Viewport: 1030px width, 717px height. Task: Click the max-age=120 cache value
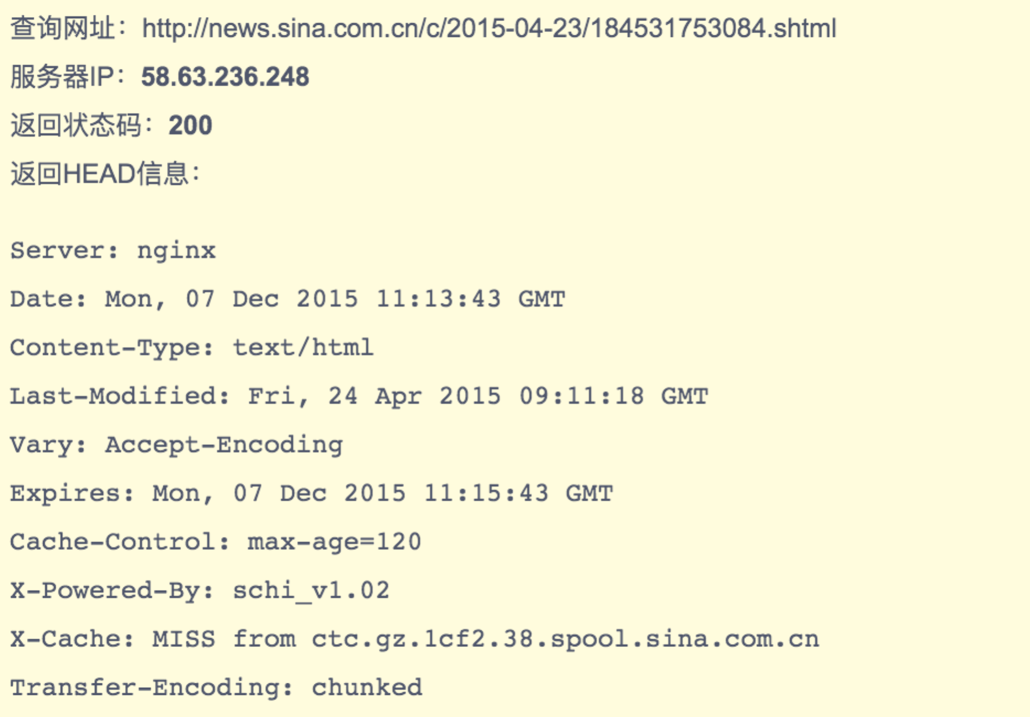click(x=334, y=542)
